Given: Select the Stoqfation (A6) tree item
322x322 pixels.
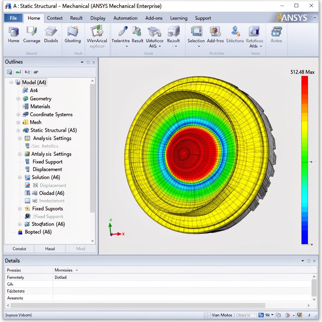Looking at the screenshot, I should [48, 224].
